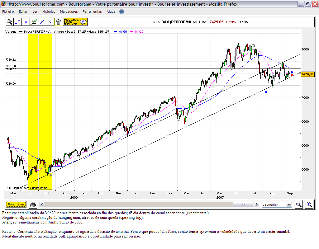This screenshot has width=319, height=249.
Task: Zoom out the chart using minus magnifier
Action: [x=299, y=204]
